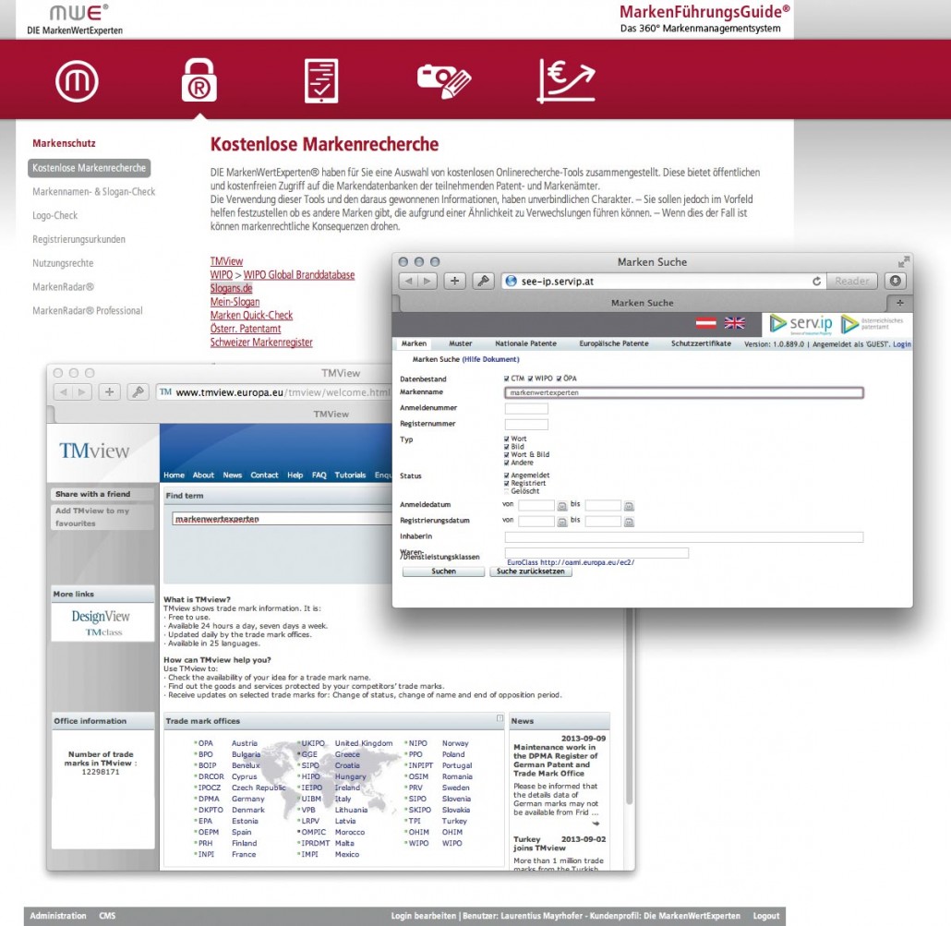Open Tutorials in TMview nav bar

[x=350, y=475]
